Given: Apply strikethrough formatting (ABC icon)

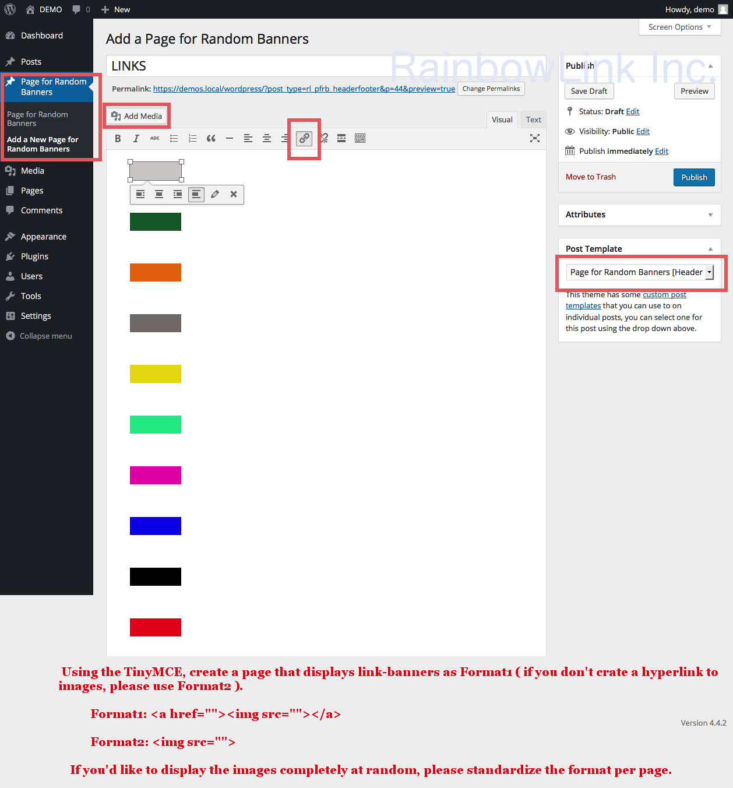Looking at the screenshot, I should 155,138.
